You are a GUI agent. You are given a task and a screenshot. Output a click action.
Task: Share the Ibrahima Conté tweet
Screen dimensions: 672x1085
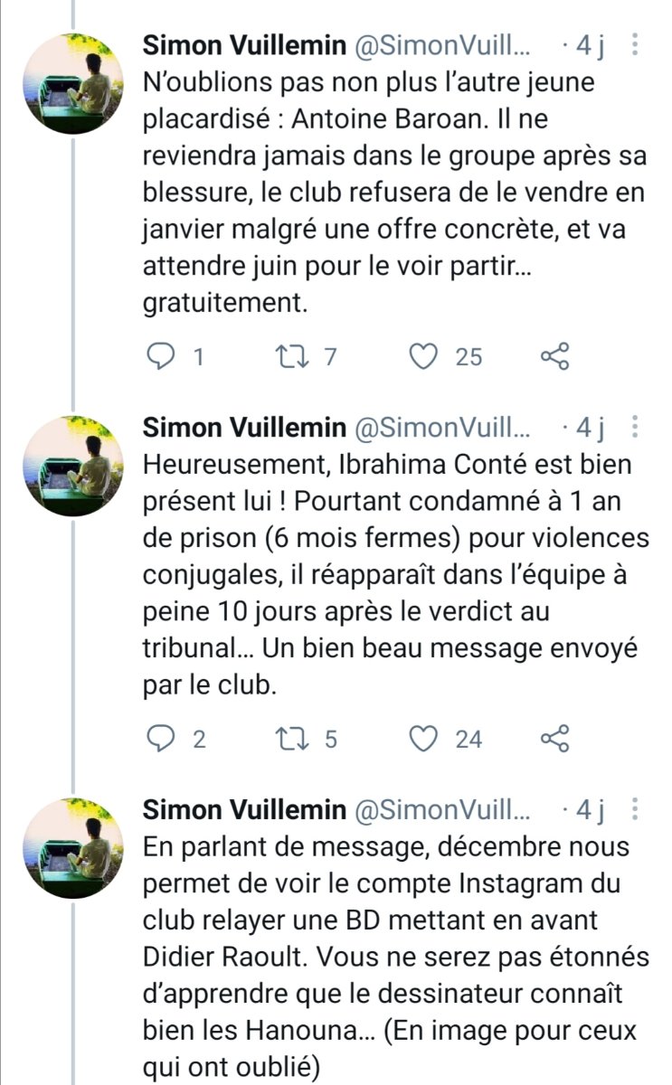554,740
